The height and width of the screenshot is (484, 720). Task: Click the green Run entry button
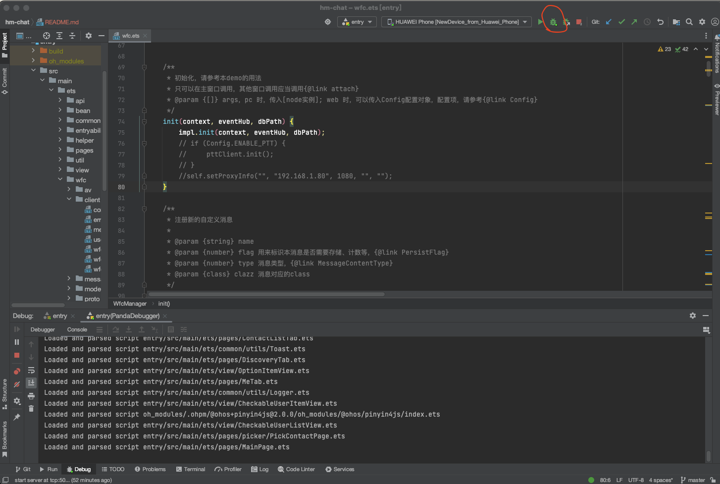click(540, 22)
